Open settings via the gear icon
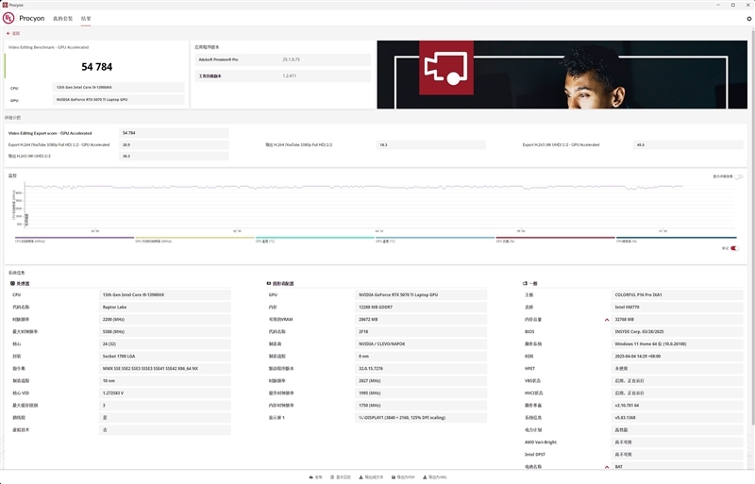The image size is (755, 484). (748, 19)
